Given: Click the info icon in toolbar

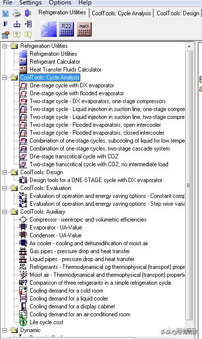Looking at the screenshot, I should pos(28,35).
